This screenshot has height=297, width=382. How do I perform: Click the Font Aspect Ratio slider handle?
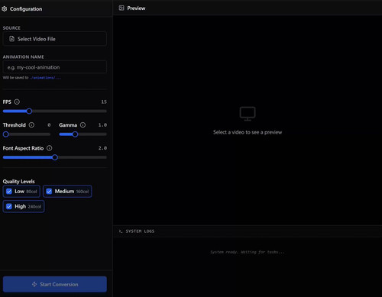pos(55,157)
